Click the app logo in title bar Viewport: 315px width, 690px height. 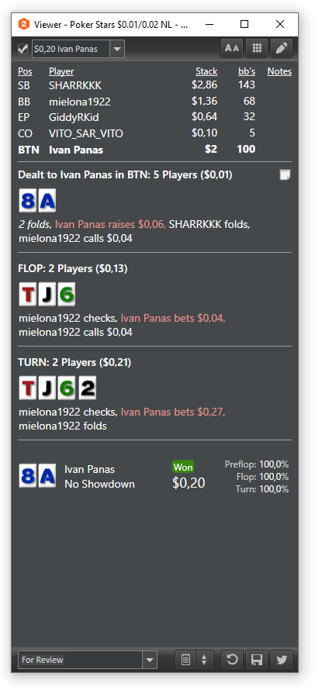point(24,25)
